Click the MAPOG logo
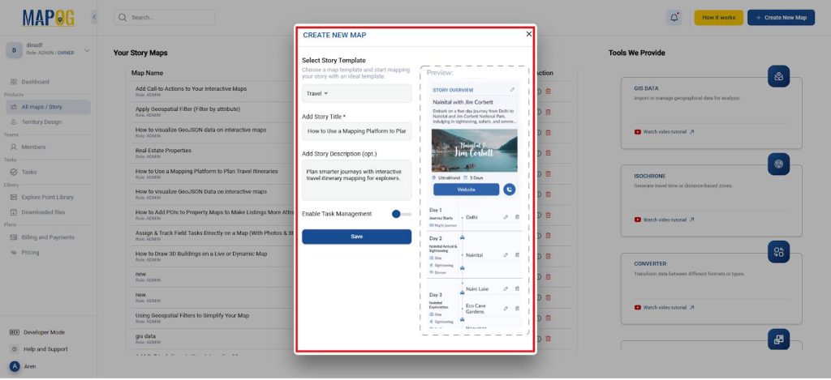 pos(48,18)
